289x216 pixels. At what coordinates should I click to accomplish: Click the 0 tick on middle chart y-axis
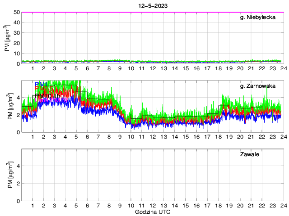click(x=18, y=132)
